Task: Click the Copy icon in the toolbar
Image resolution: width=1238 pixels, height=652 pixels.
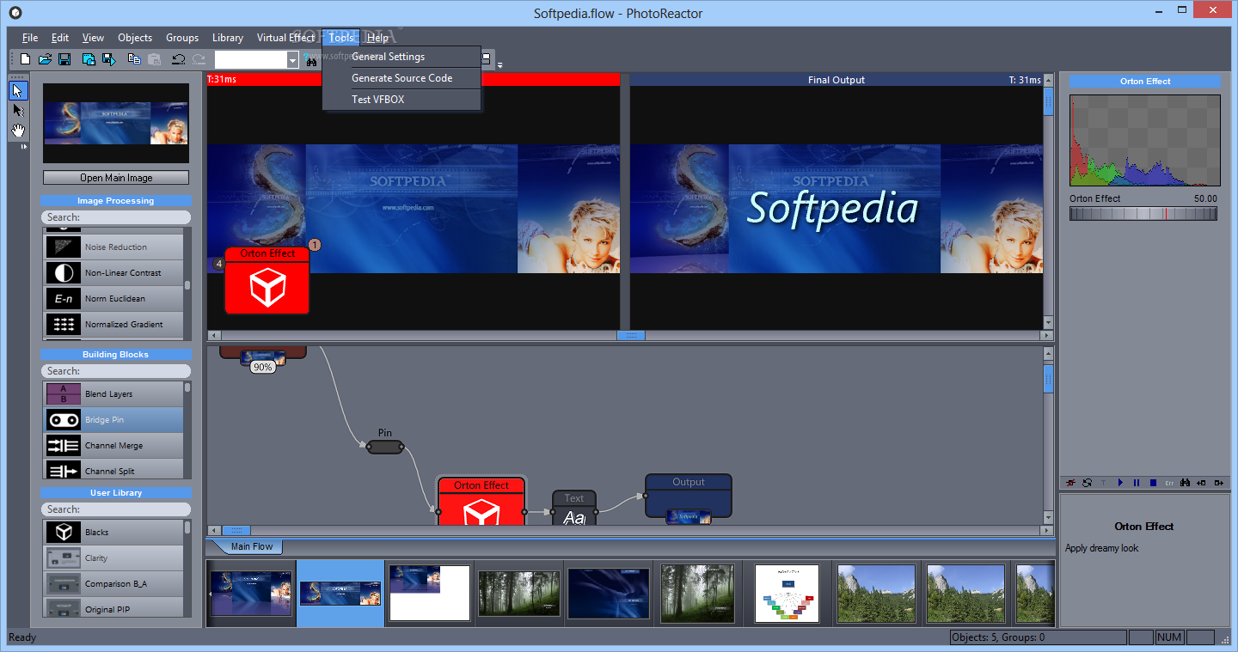Action: (x=134, y=59)
